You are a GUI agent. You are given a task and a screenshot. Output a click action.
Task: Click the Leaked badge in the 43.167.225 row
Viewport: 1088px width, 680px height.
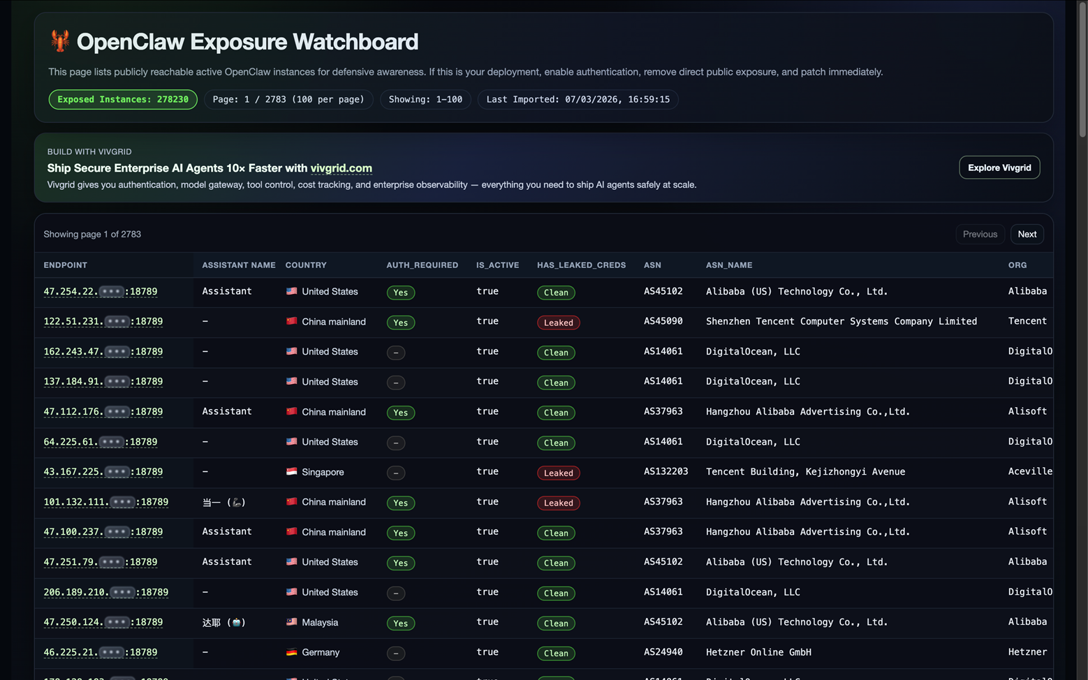(559, 473)
